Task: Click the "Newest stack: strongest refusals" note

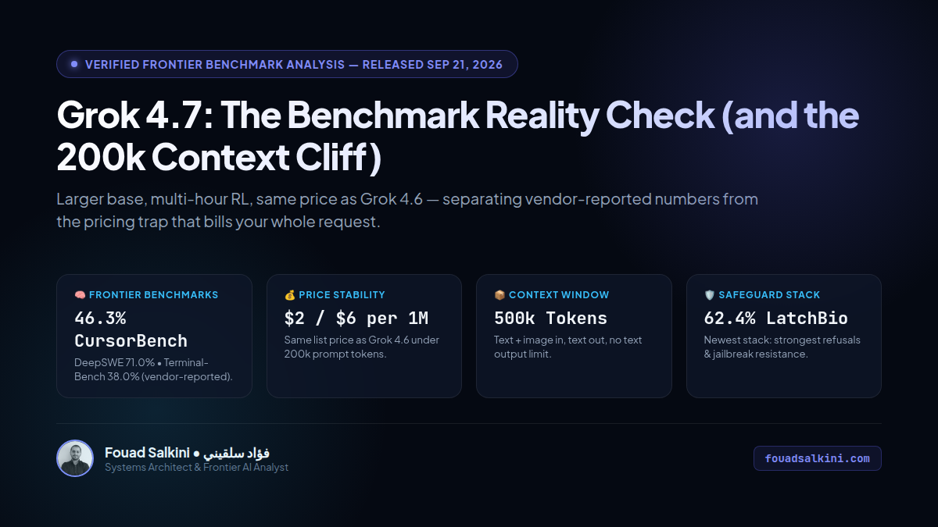Action: (x=782, y=347)
